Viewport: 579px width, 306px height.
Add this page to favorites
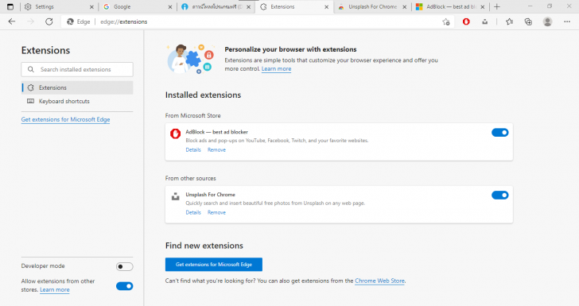click(446, 21)
